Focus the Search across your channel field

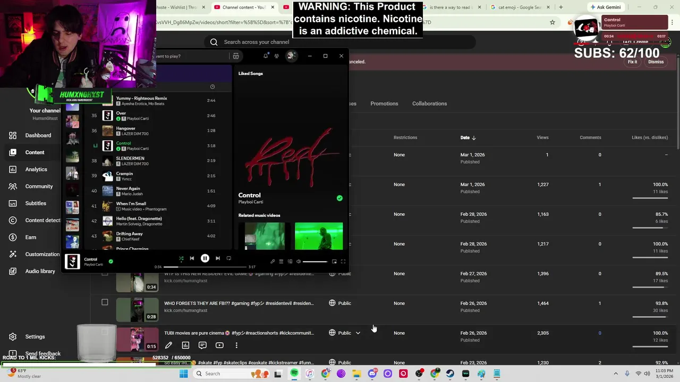340,42
